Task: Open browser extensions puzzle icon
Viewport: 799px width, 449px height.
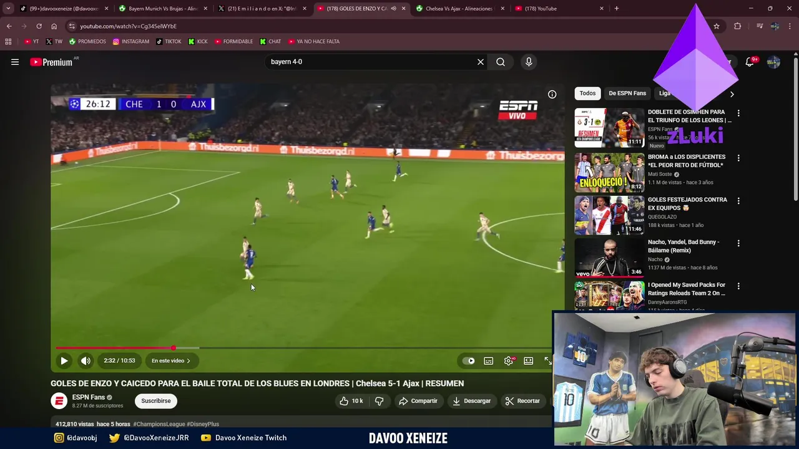Action: pos(738,26)
